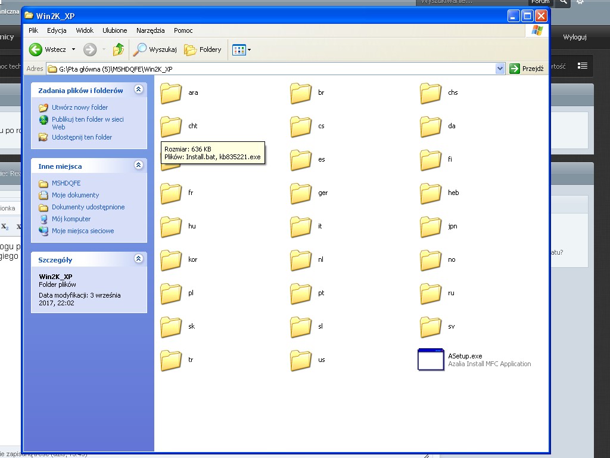Open the Narzędzia menu
610x458 pixels.
pos(150,30)
